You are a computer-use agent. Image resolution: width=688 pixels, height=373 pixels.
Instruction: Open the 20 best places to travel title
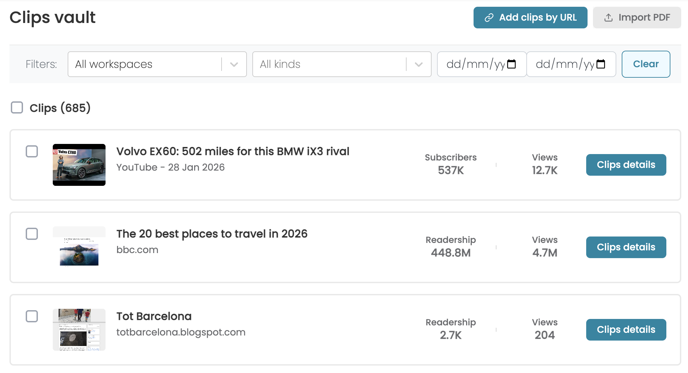[212, 234]
